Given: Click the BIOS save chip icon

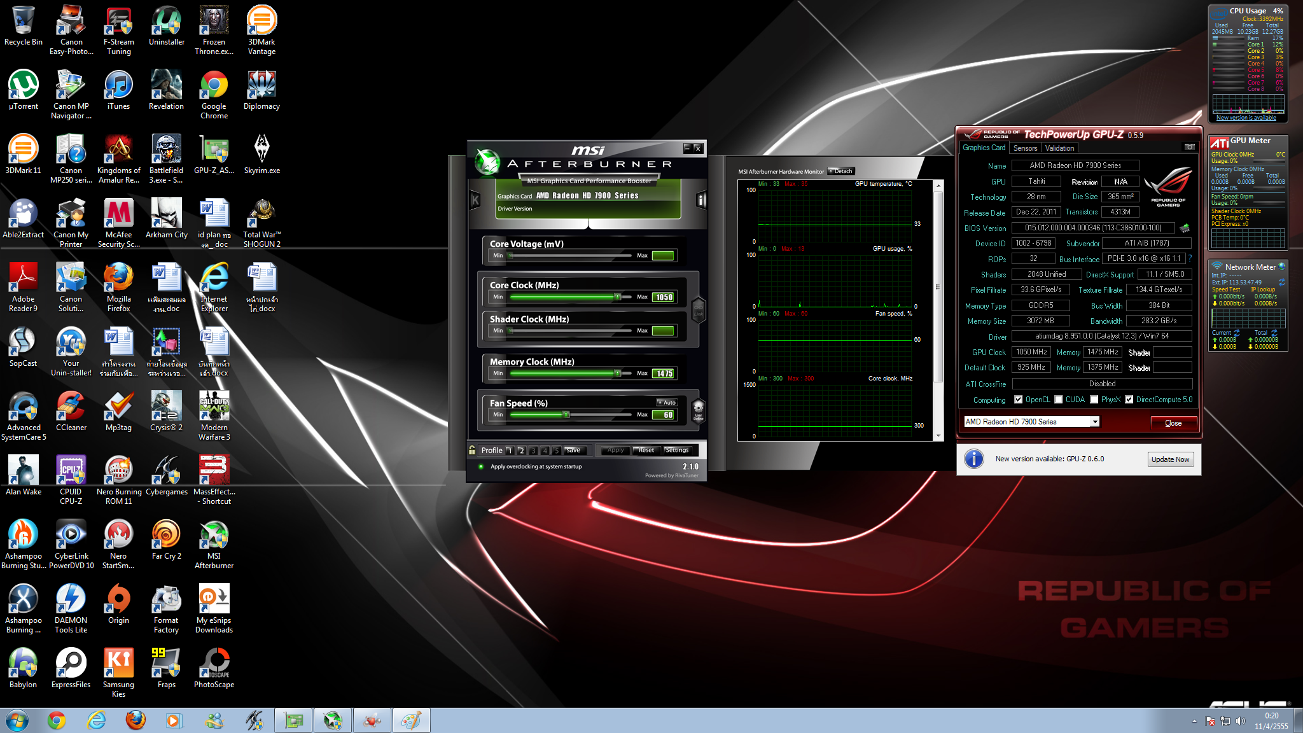Looking at the screenshot, I should click(1185, 228).
